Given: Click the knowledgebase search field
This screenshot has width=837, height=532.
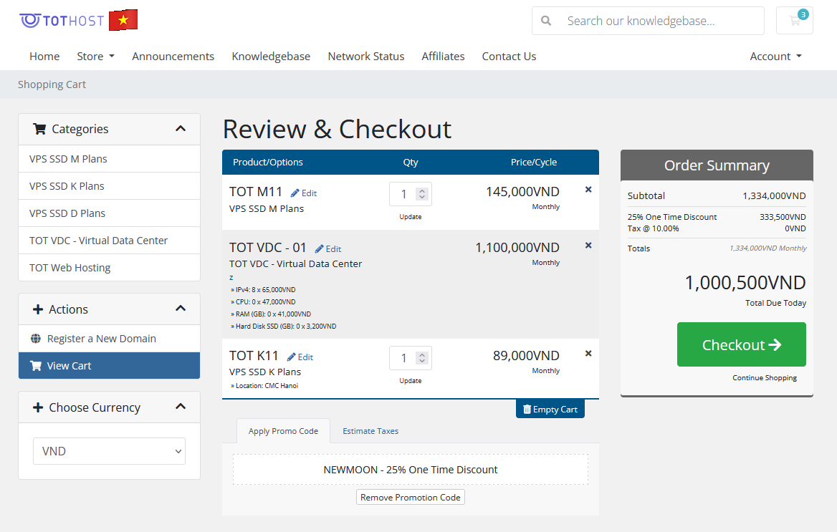Looking at the screenshot, I should pos(659,21).
